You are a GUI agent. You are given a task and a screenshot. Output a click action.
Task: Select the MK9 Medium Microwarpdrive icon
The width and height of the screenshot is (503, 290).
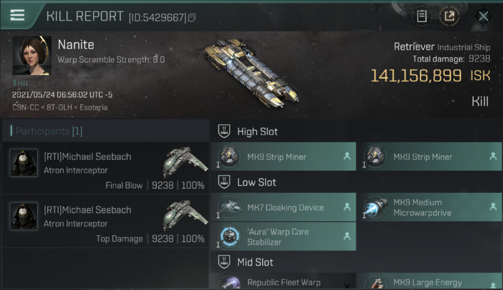(375, 207)
